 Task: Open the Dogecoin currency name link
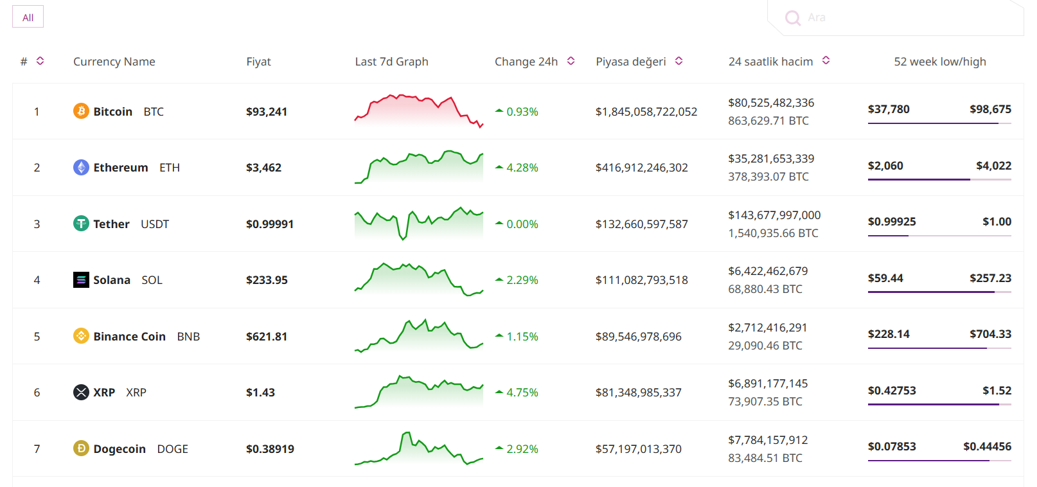(120, 449)
